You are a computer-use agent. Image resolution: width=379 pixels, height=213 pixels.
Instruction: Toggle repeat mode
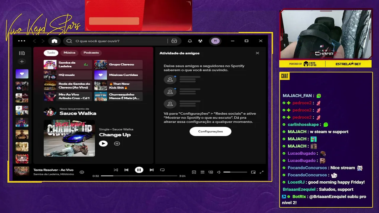tap(162, 170)
